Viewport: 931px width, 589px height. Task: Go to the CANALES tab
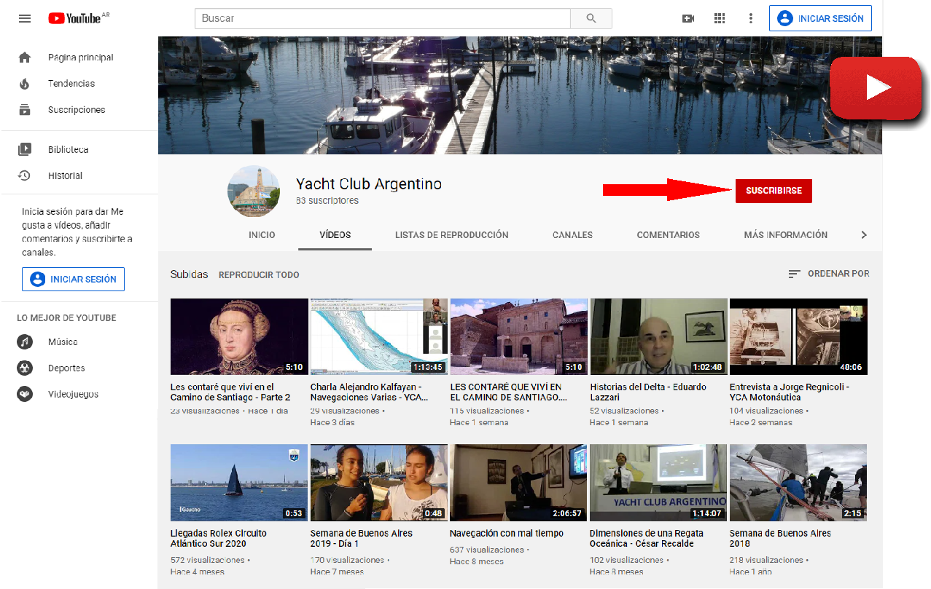[572, 235]
